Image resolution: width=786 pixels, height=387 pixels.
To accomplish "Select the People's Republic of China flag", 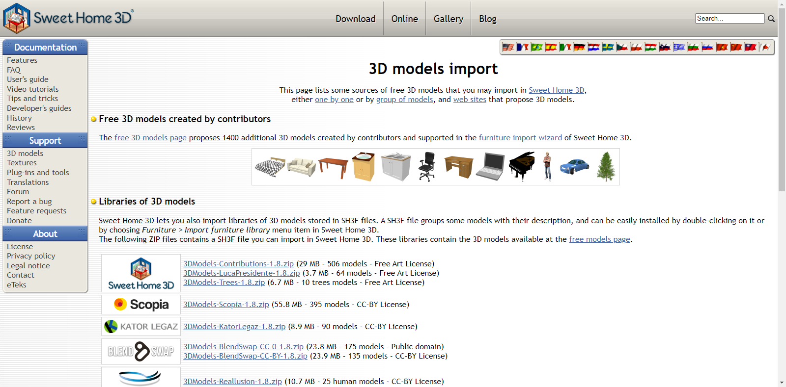I will (x=736, y=47).
